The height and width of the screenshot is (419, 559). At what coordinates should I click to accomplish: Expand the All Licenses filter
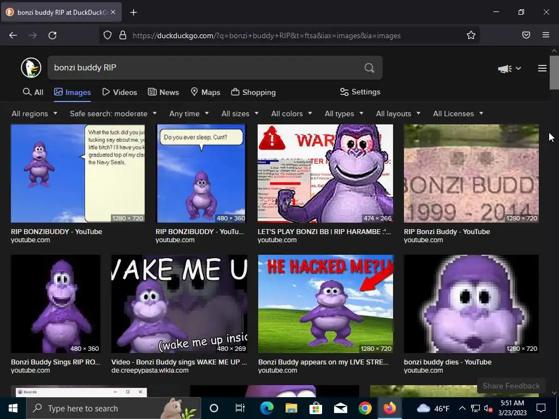(458, 113)
